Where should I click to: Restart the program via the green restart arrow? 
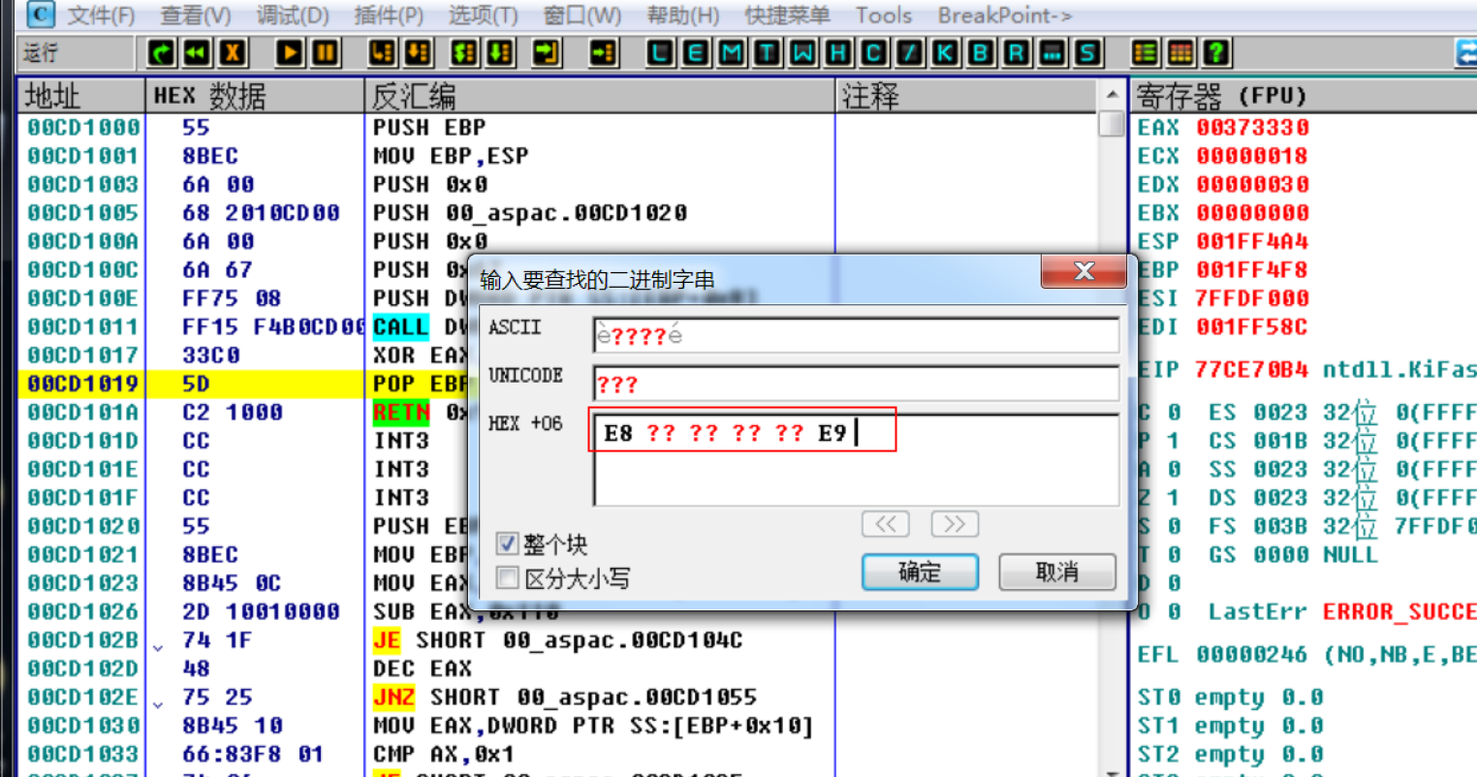161,53
